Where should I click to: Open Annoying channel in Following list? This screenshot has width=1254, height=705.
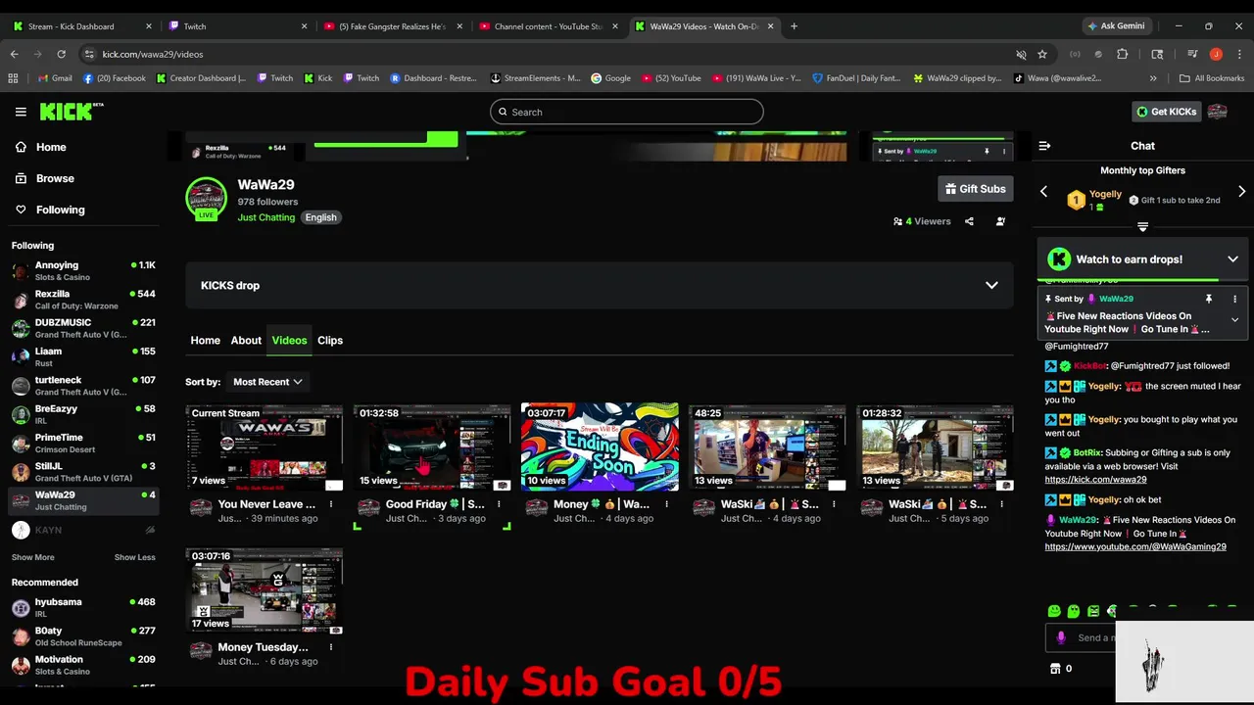click(x=83, y=271)
